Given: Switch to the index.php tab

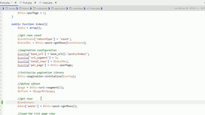Looking at the screenshot, I should 47,3.
